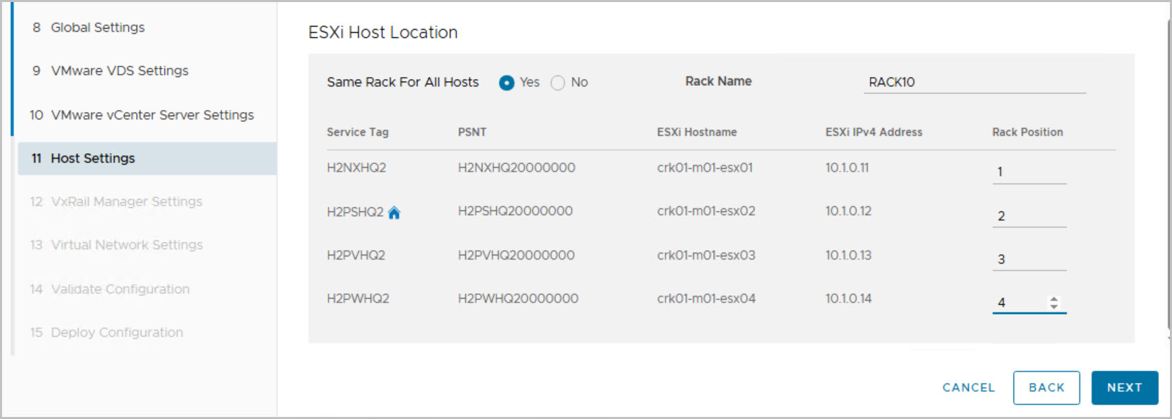Screen dimensions: 1172x419
Task: Click the Back button
Action: (x=1046, y=387)
